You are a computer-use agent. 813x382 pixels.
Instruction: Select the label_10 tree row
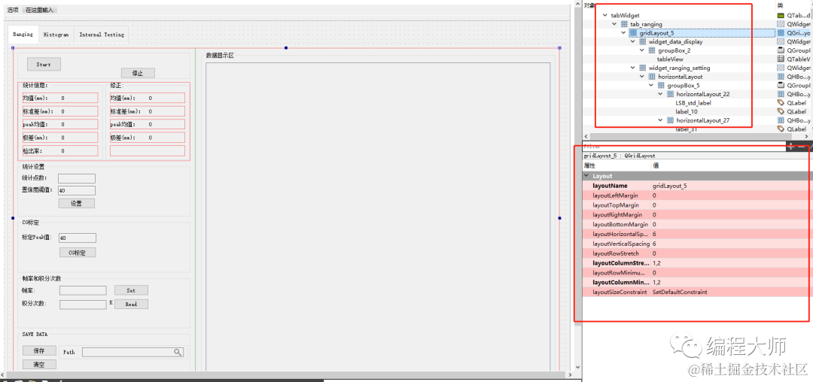(686, 111)
